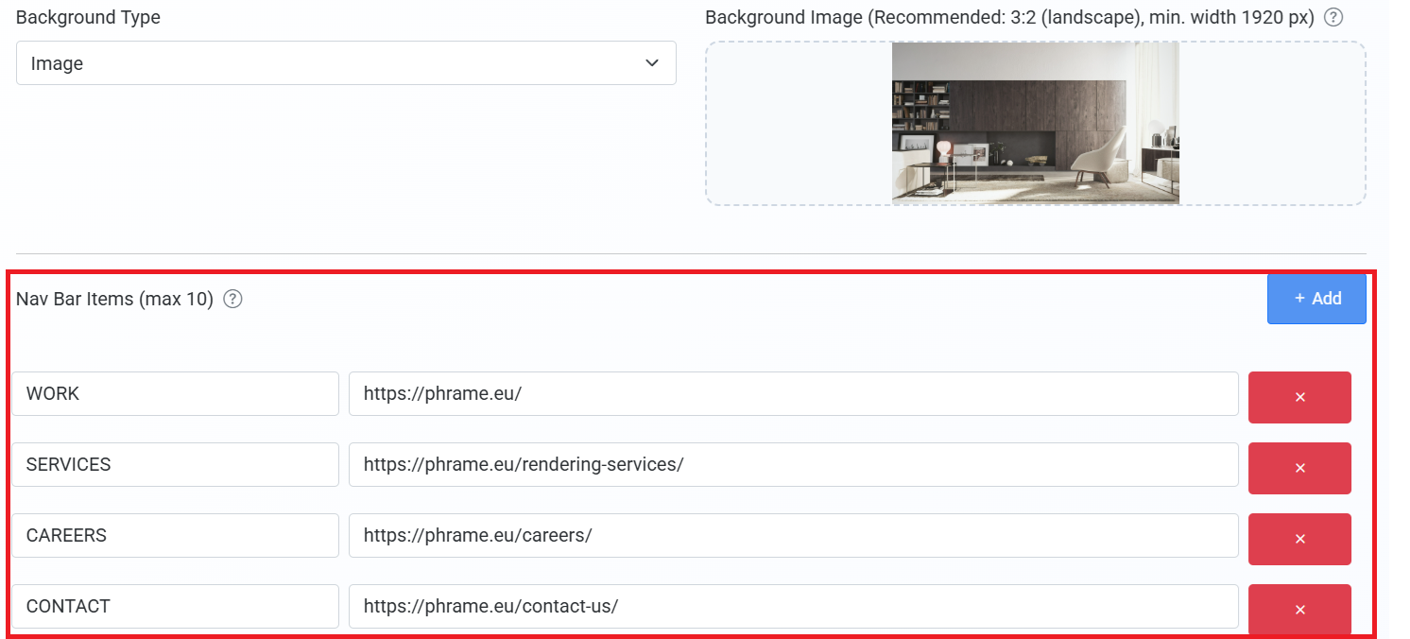
Task: Edit the CAREERS label field
Action: click(x=175, y=535)
